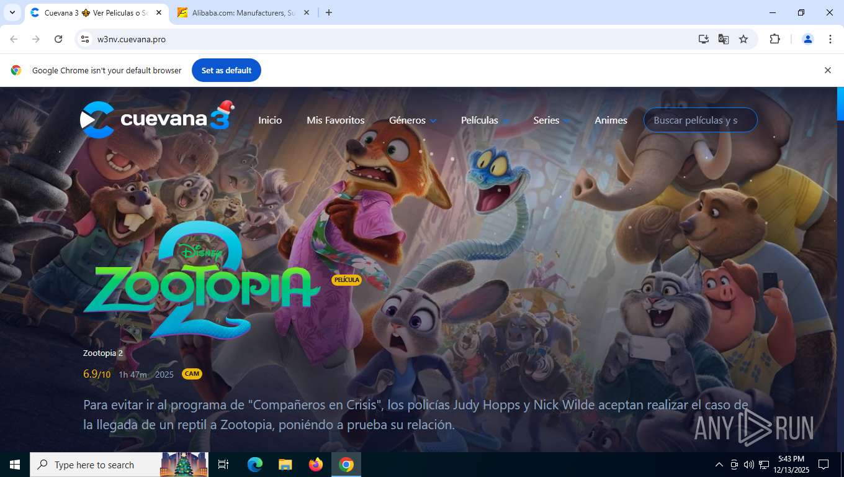Open the volume speaker icon

pyautogui.click(x=749, y=465)
